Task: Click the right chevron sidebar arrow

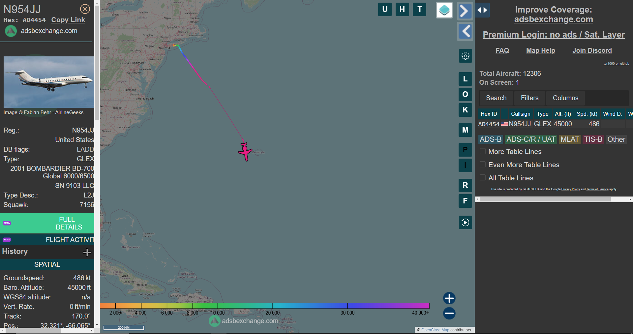Action: pyautogui.click(x=465, y=11)
